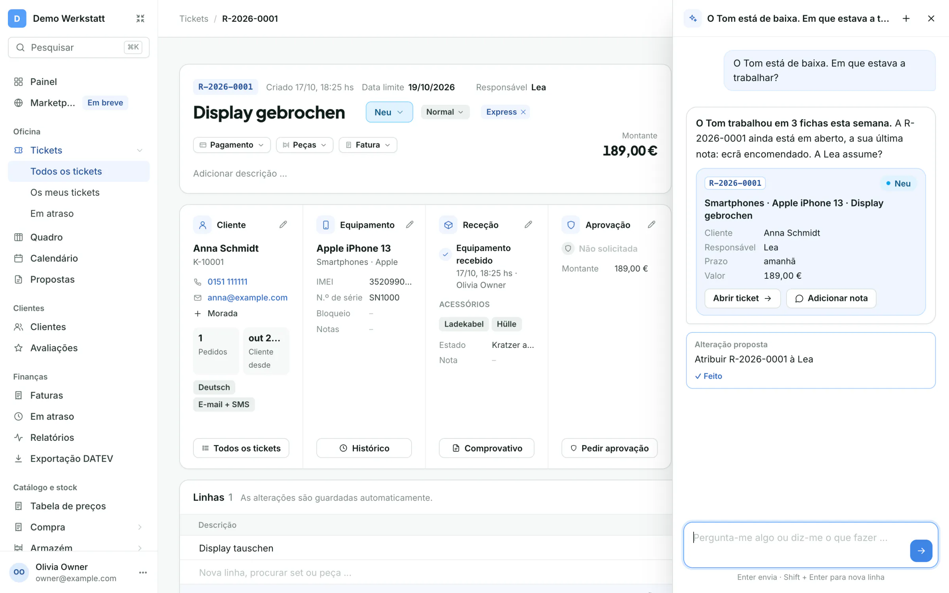The image size is (949, 593).
Task: Open Exportação DATEV
Action: pyautogui.click(x=79, y=459)
